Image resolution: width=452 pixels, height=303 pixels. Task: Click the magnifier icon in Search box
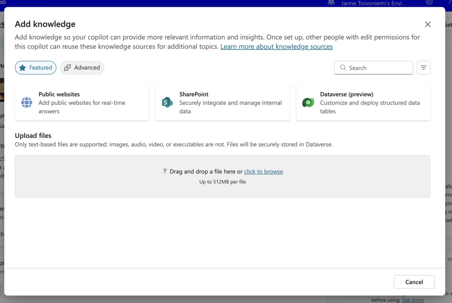coord(343,68)
